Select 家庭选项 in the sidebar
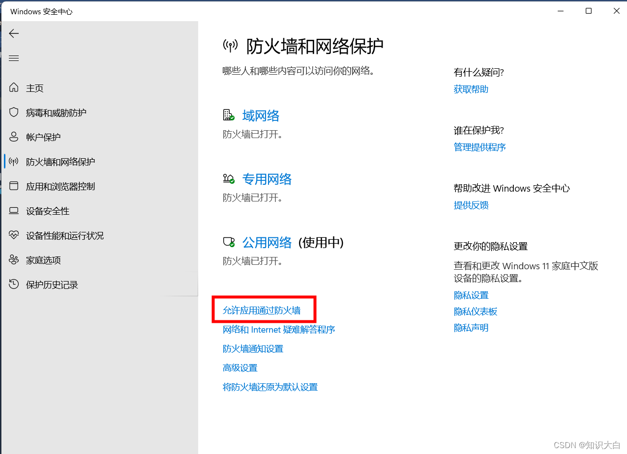The width and height of the screenshot is (627, 454). 43,260
